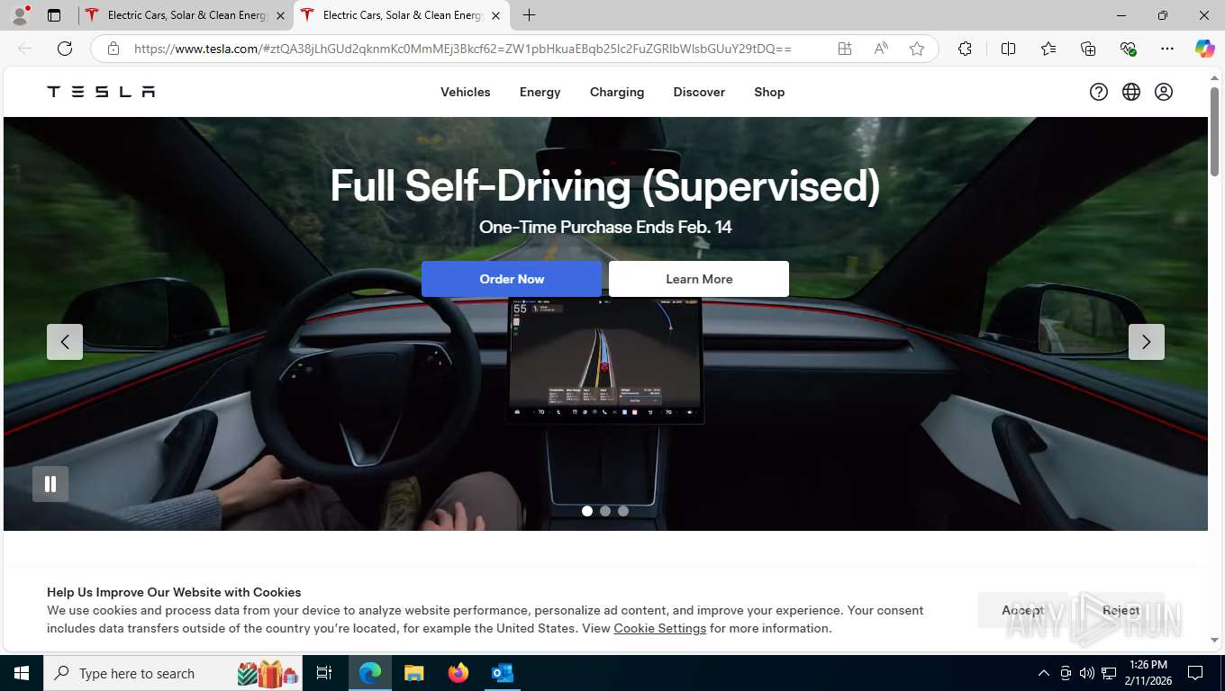
Task: Open the Tesla help icon
Action: point(1098,92)
